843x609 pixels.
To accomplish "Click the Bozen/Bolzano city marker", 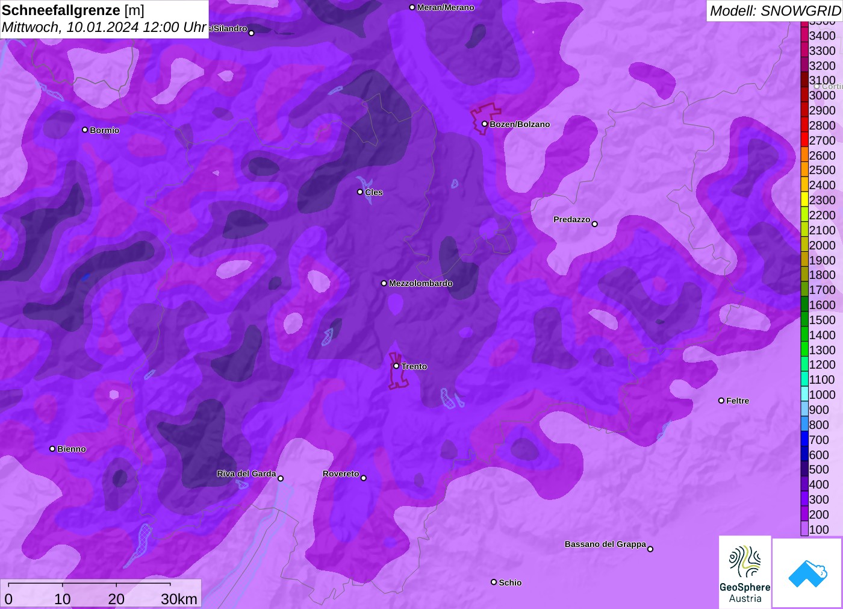I will (484, 124).
